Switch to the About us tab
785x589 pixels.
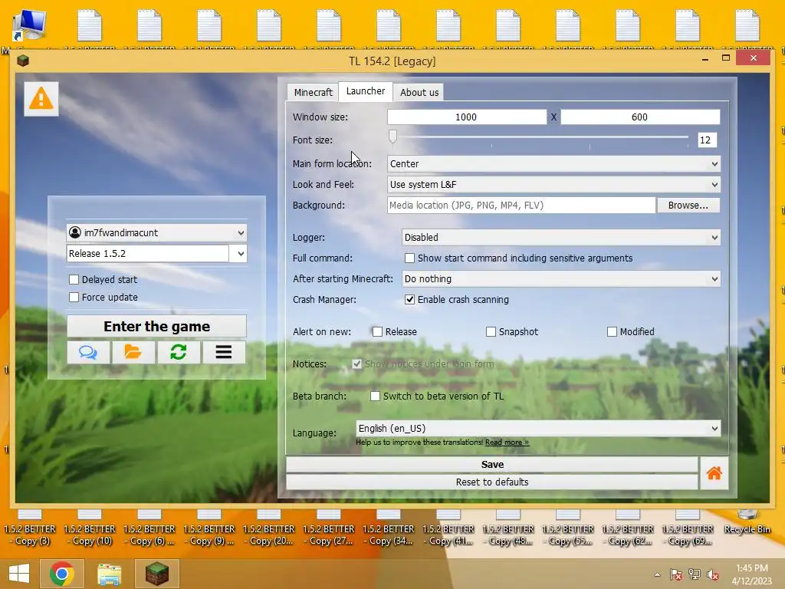(419, 92)
